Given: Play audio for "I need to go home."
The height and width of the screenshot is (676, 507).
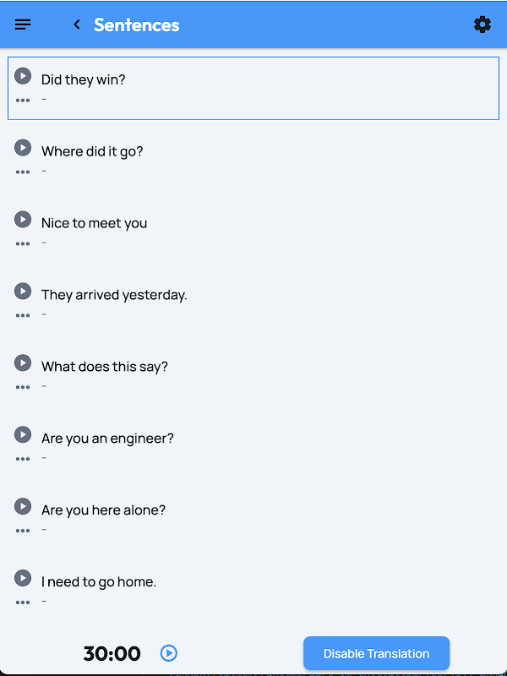Looking at the screenshot, I should [23, 579].
